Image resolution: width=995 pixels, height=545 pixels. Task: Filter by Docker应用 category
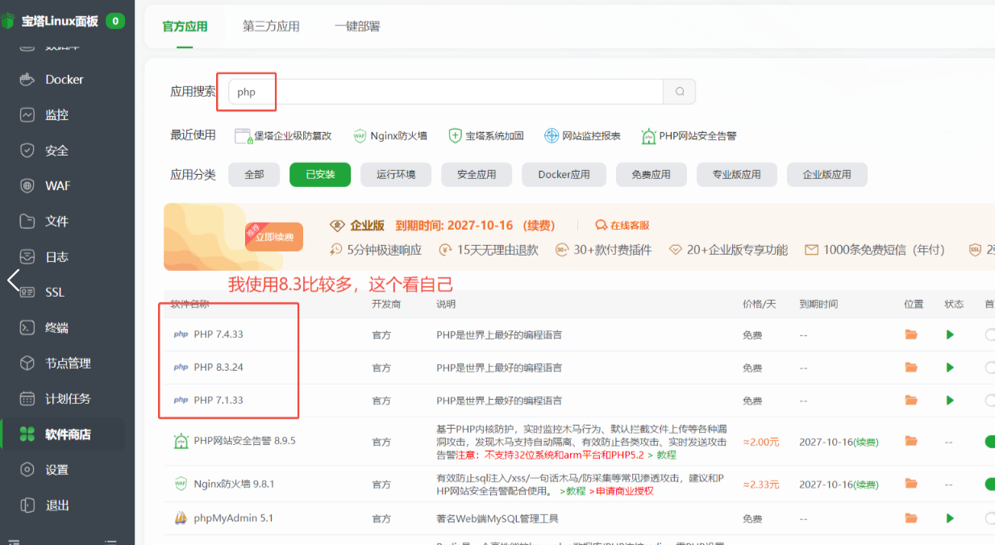click(x=564, y=174)
